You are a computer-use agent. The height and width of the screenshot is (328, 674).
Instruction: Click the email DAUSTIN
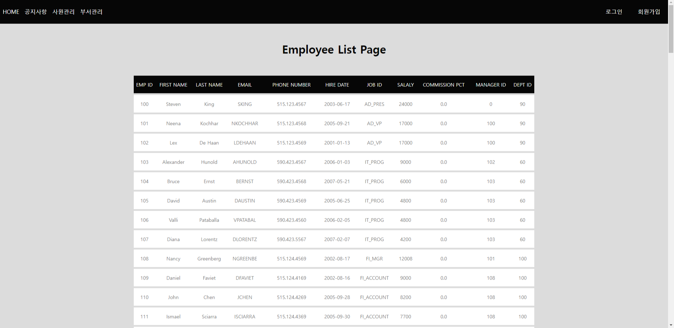coord(245,201)
